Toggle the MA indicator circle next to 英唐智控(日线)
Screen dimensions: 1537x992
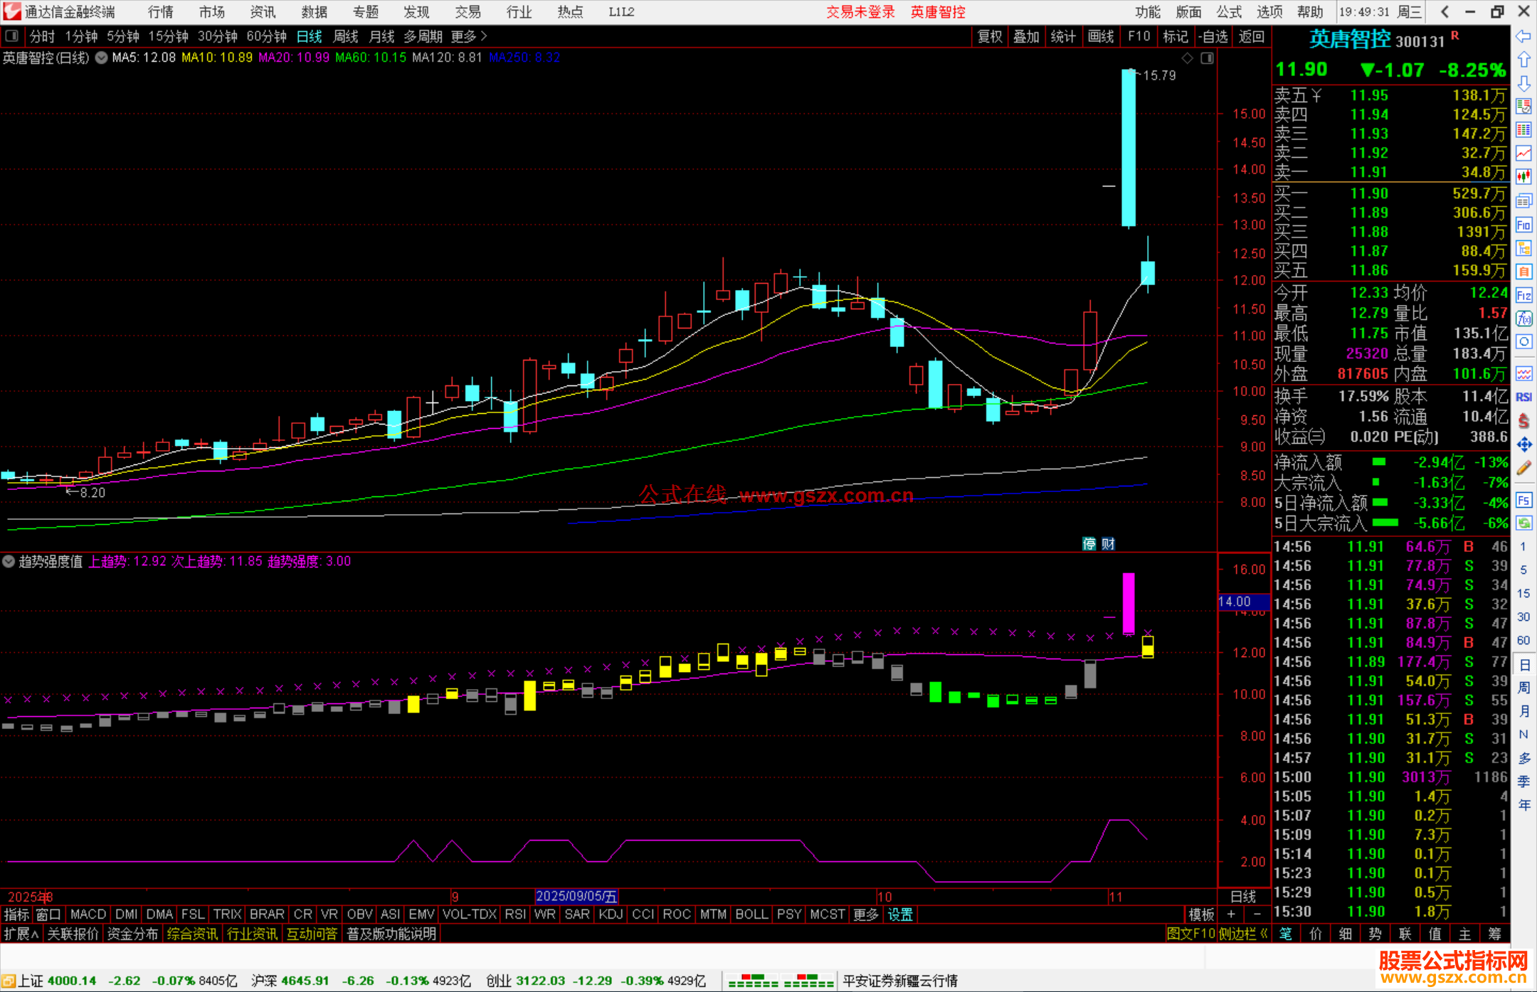[x=102, y=58]
